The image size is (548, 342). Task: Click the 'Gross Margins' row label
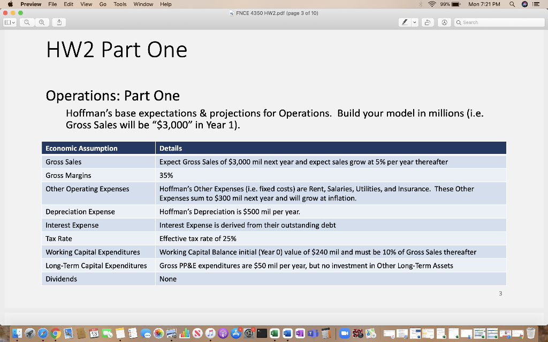coord(68,175)
